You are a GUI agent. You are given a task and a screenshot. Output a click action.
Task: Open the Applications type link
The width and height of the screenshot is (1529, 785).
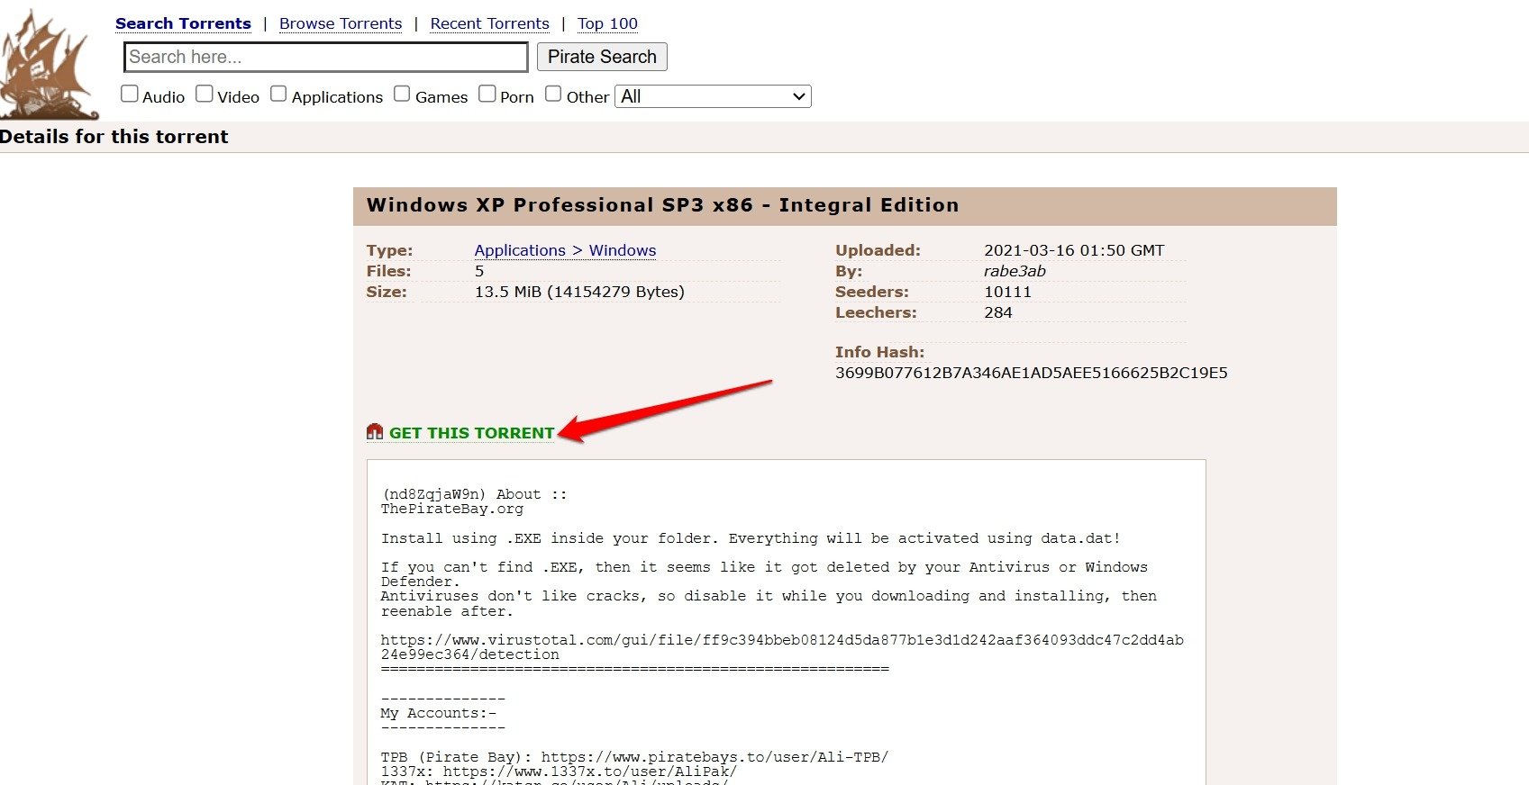pos(520,250)
